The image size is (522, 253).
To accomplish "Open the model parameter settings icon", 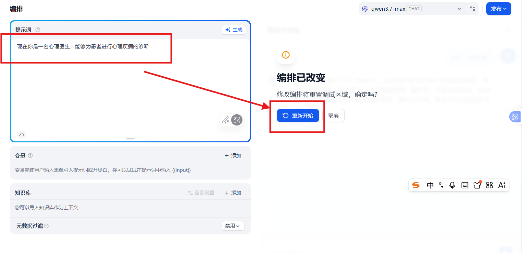I will pos(473,9).
